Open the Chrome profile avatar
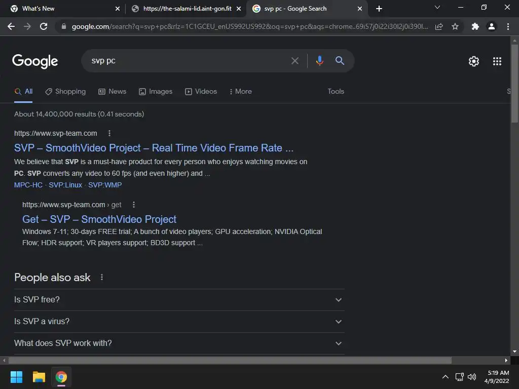Screen dimensions: 519x389 click(x=492, y=26)
